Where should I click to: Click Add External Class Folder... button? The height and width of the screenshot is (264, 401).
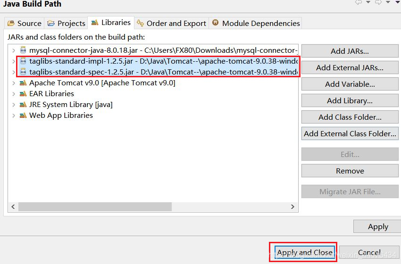350,134
